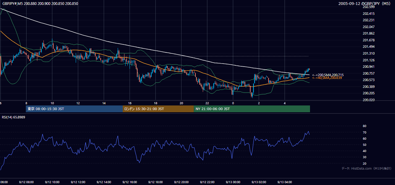Viewport: 395px width, 185px height.
Task: Click the RSI scale label 30
Action: 364,157
